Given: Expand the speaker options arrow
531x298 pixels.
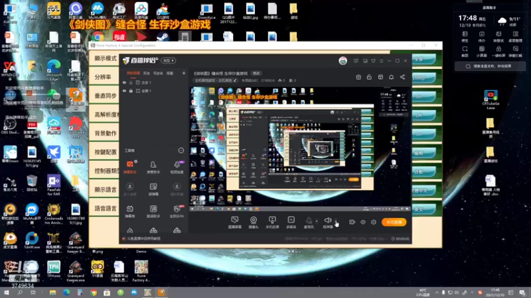Looking at the screenshot, I should [336, 221].
